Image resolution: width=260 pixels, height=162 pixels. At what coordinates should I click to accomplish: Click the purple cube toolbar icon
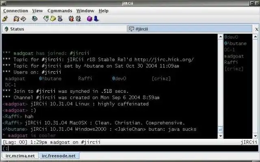89,19
